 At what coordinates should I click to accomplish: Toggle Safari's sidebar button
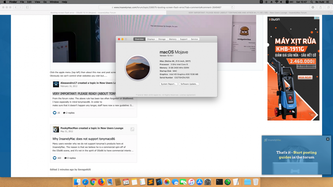tap(27, 7)
